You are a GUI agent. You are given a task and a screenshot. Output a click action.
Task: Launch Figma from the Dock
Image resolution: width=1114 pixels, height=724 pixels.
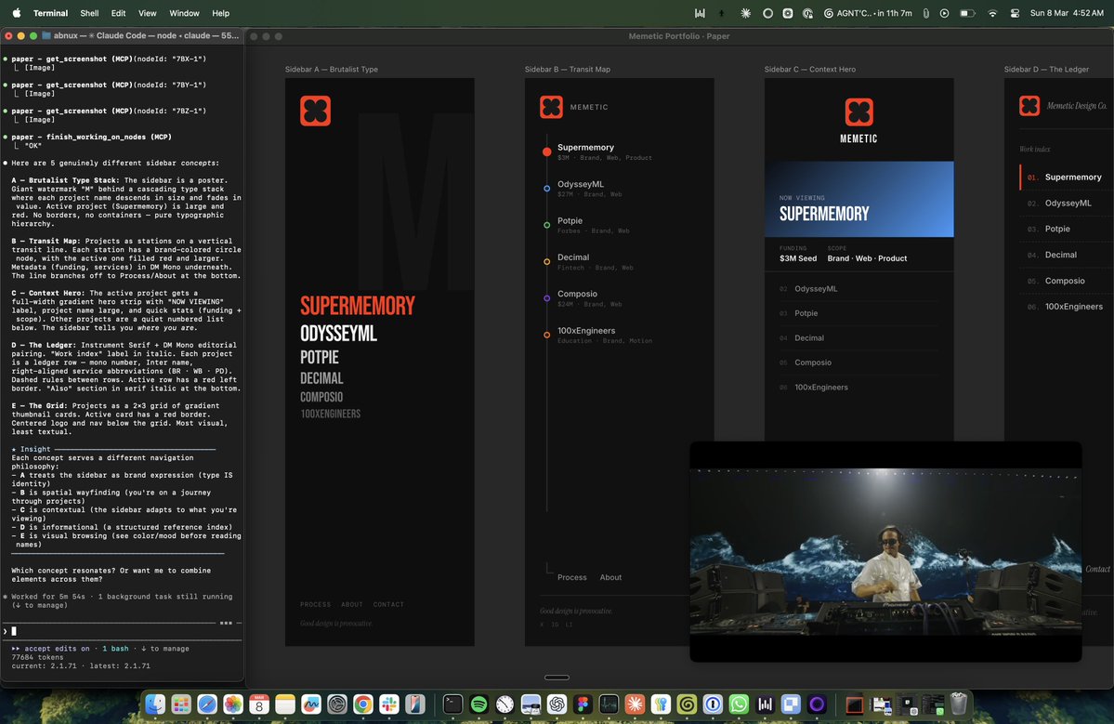pyautogui.click(x=583, y=704)
